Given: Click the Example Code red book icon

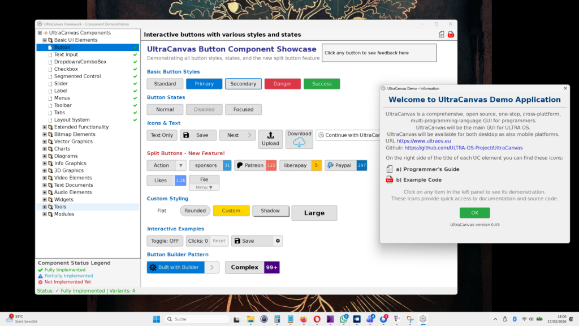Looking at the screenshot, I should pos(389,179).
